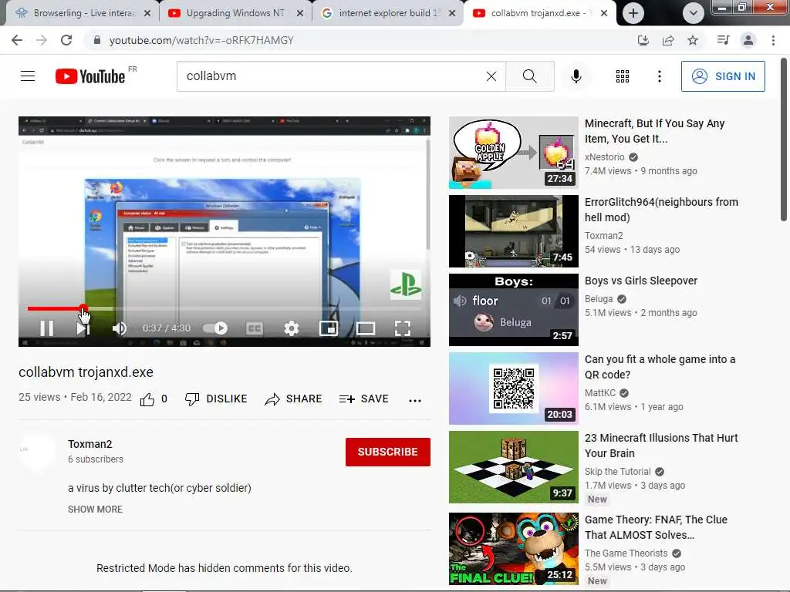The image size is (790, 592).
Task: Like the video with thumbs up
Action: coord(147,400)
